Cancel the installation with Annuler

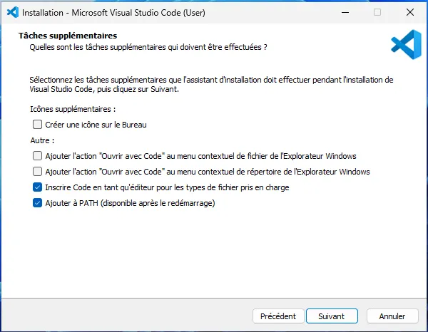pyautogui.click(x=392, y=316)
